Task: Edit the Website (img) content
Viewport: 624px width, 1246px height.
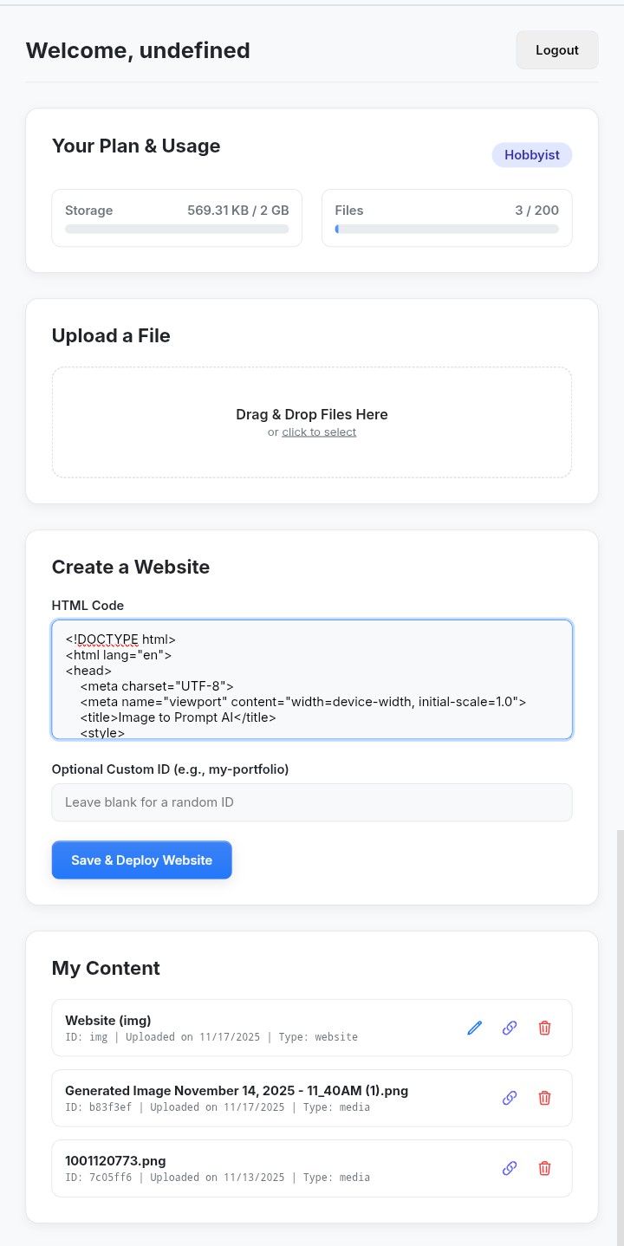Action: click(474, 1028)
